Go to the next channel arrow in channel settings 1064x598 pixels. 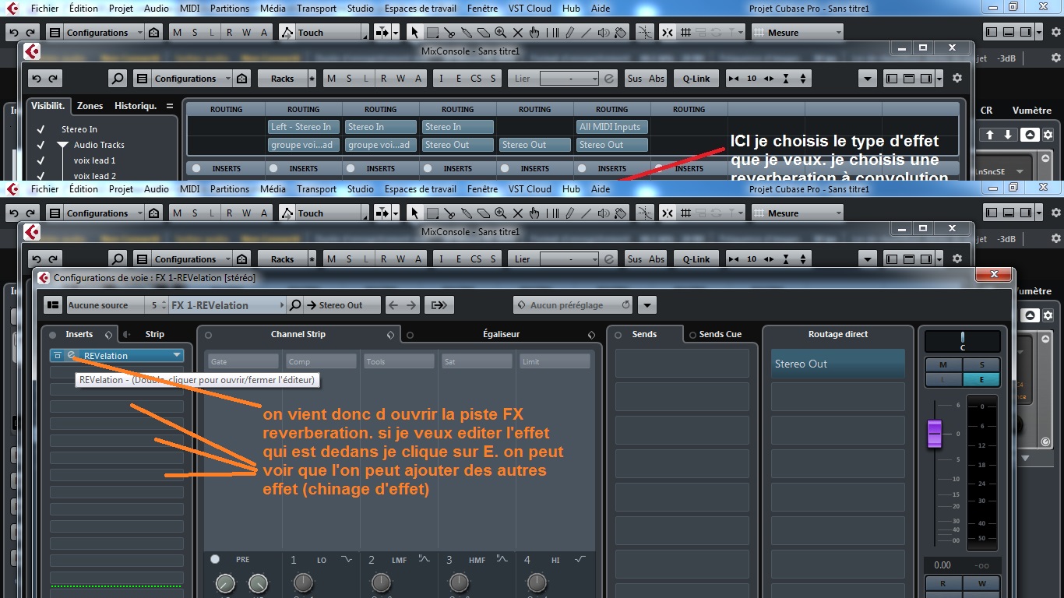(x=412, y=305)
